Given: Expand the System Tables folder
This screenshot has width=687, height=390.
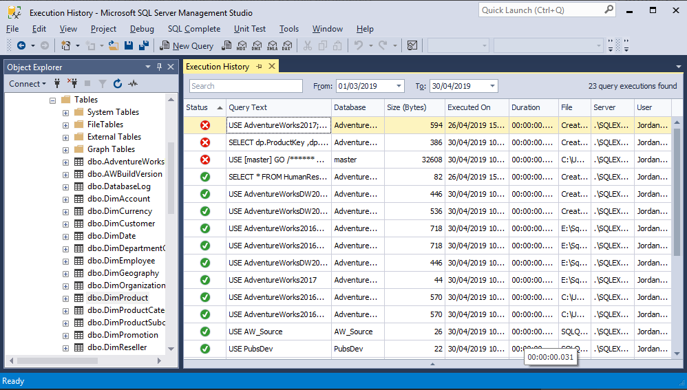Looking at the screenshot, I should coord(65,113).
